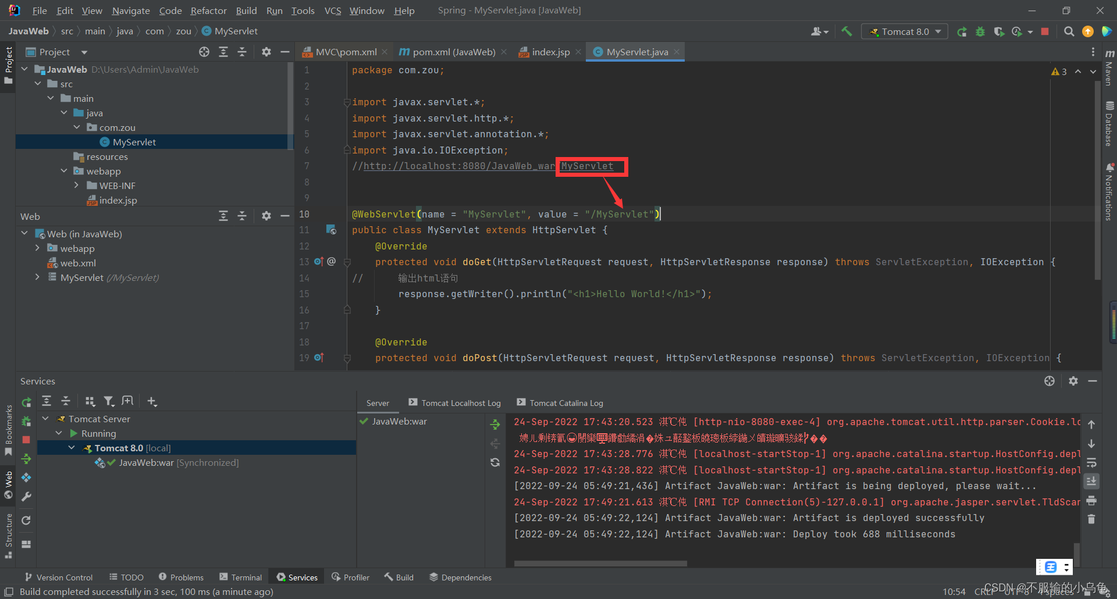Open the user account icon dropdown
This screenshot has width=1117, height=599.
click(x=820, y=31)
